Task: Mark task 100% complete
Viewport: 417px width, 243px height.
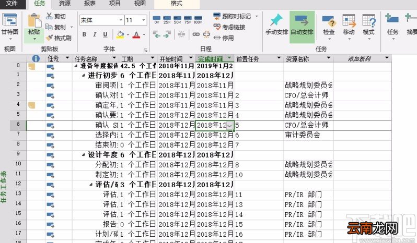Action: click(x=198, y=20)
